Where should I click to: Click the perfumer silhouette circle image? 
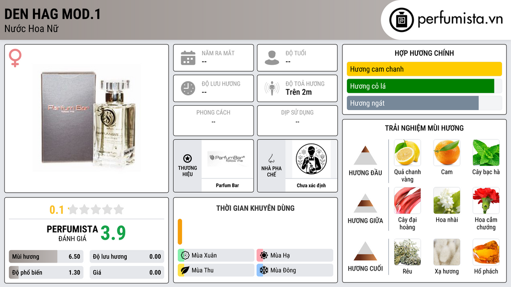pyautogui.click(x=311, y=159)
